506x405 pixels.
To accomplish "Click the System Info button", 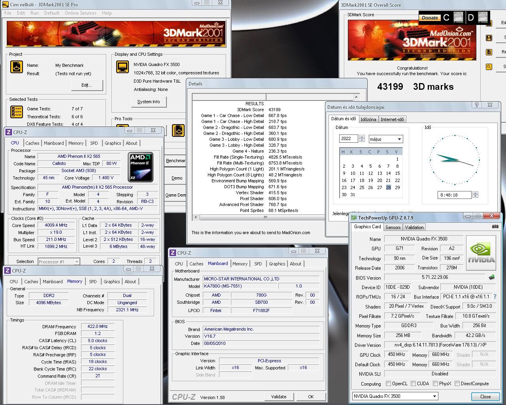I will (x=149, y=102).
